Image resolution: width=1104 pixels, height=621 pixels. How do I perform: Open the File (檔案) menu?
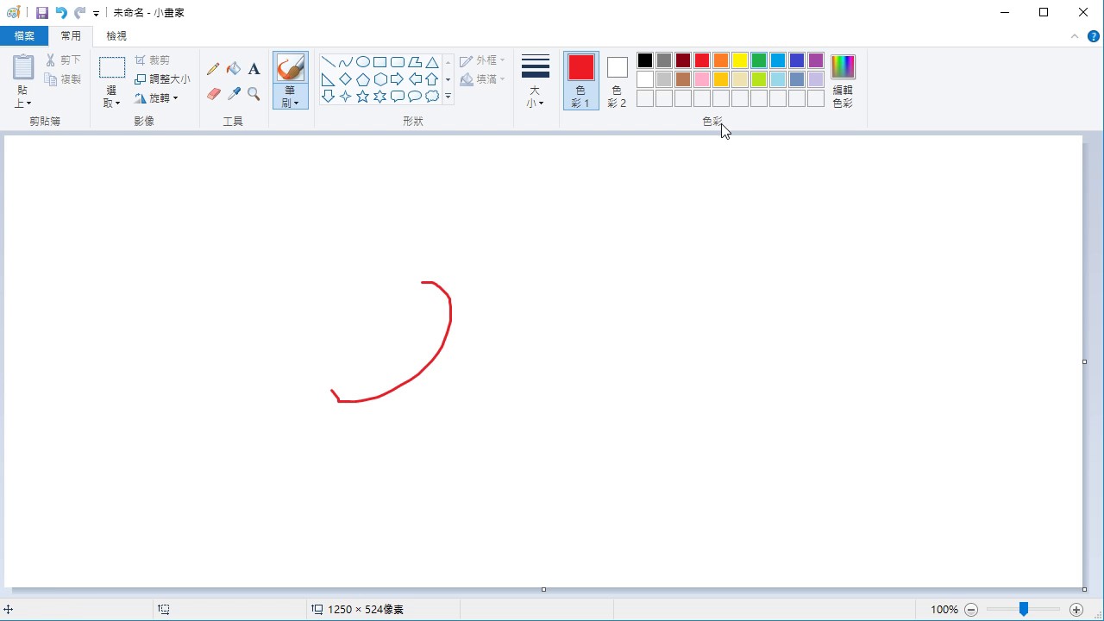click(x=24, y=36)
